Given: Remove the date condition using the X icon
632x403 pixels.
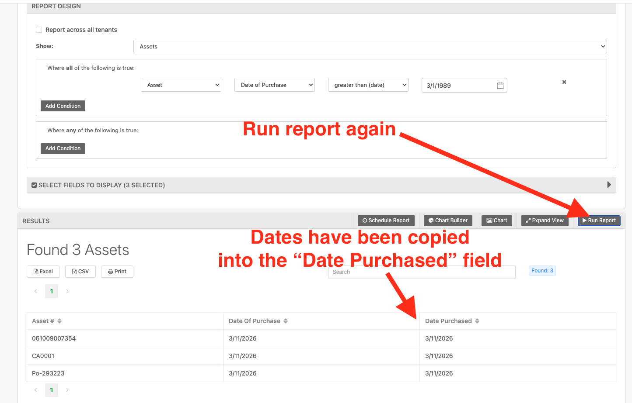Looking at the screenshot, I should tap(564, 82).
